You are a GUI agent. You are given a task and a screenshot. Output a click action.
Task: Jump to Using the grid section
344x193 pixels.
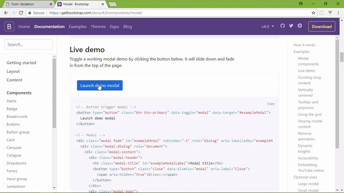click(x=310, y=114)
